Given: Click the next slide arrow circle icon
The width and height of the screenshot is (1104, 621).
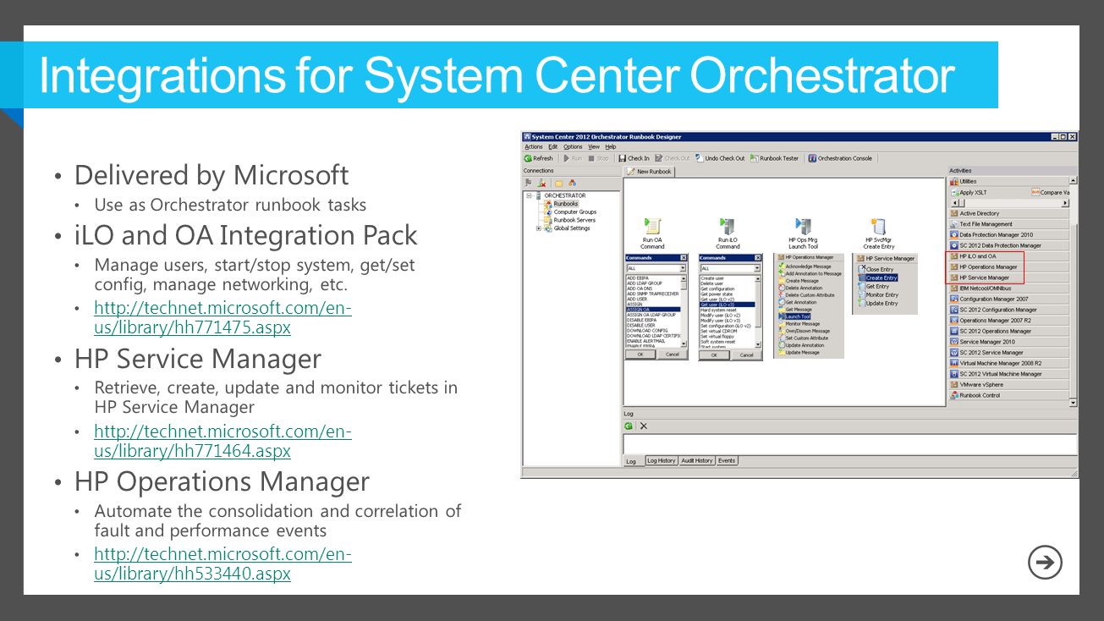Looking at the screenshot, I should (1046, 563).
